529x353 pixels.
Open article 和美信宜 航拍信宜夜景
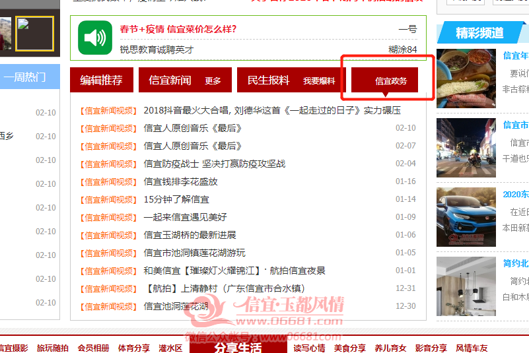[234, 271]
